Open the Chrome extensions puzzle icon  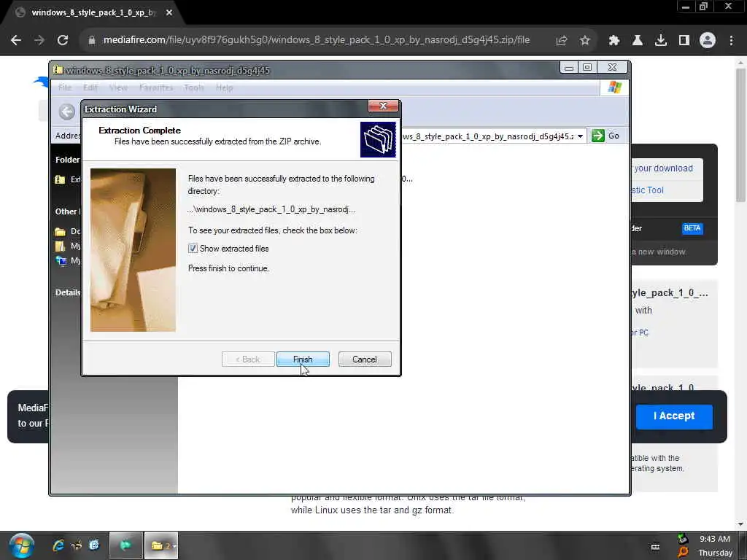click(x=614, y=41)
